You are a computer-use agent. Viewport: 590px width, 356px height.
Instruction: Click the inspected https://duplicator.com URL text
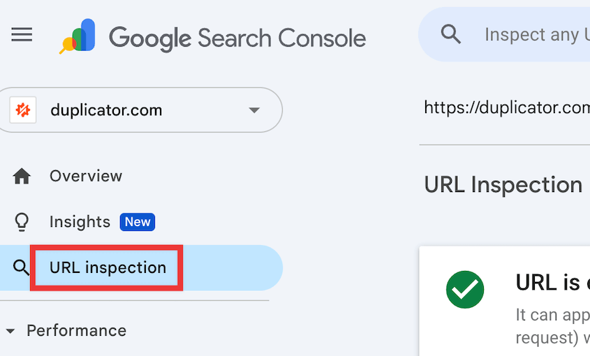(x=507, y=108)
